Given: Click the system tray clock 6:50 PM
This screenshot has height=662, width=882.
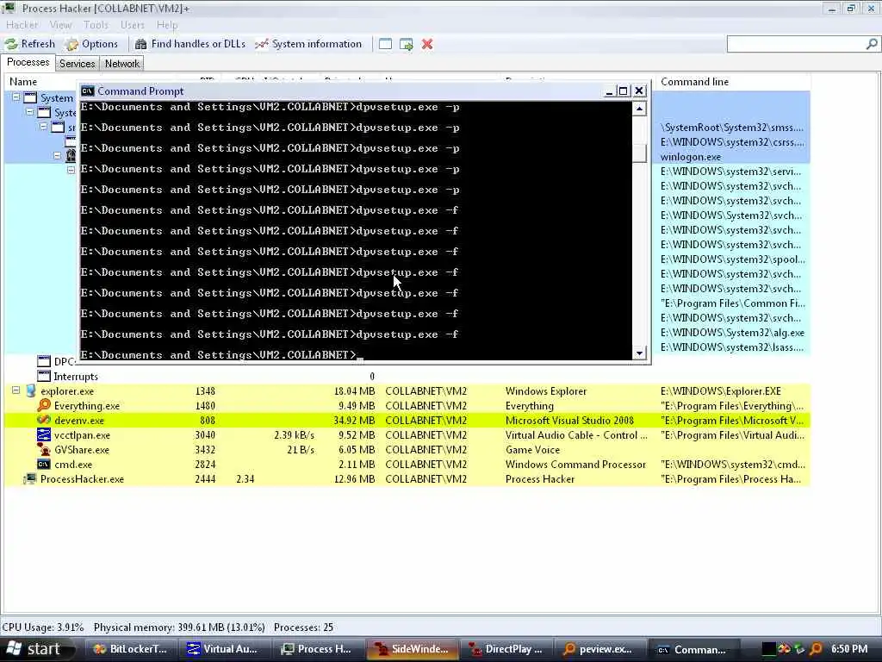Looking at the screenshot, I should pos(849,649).
